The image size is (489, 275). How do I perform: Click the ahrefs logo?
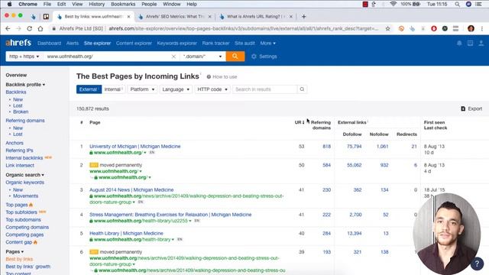[18, 43]
